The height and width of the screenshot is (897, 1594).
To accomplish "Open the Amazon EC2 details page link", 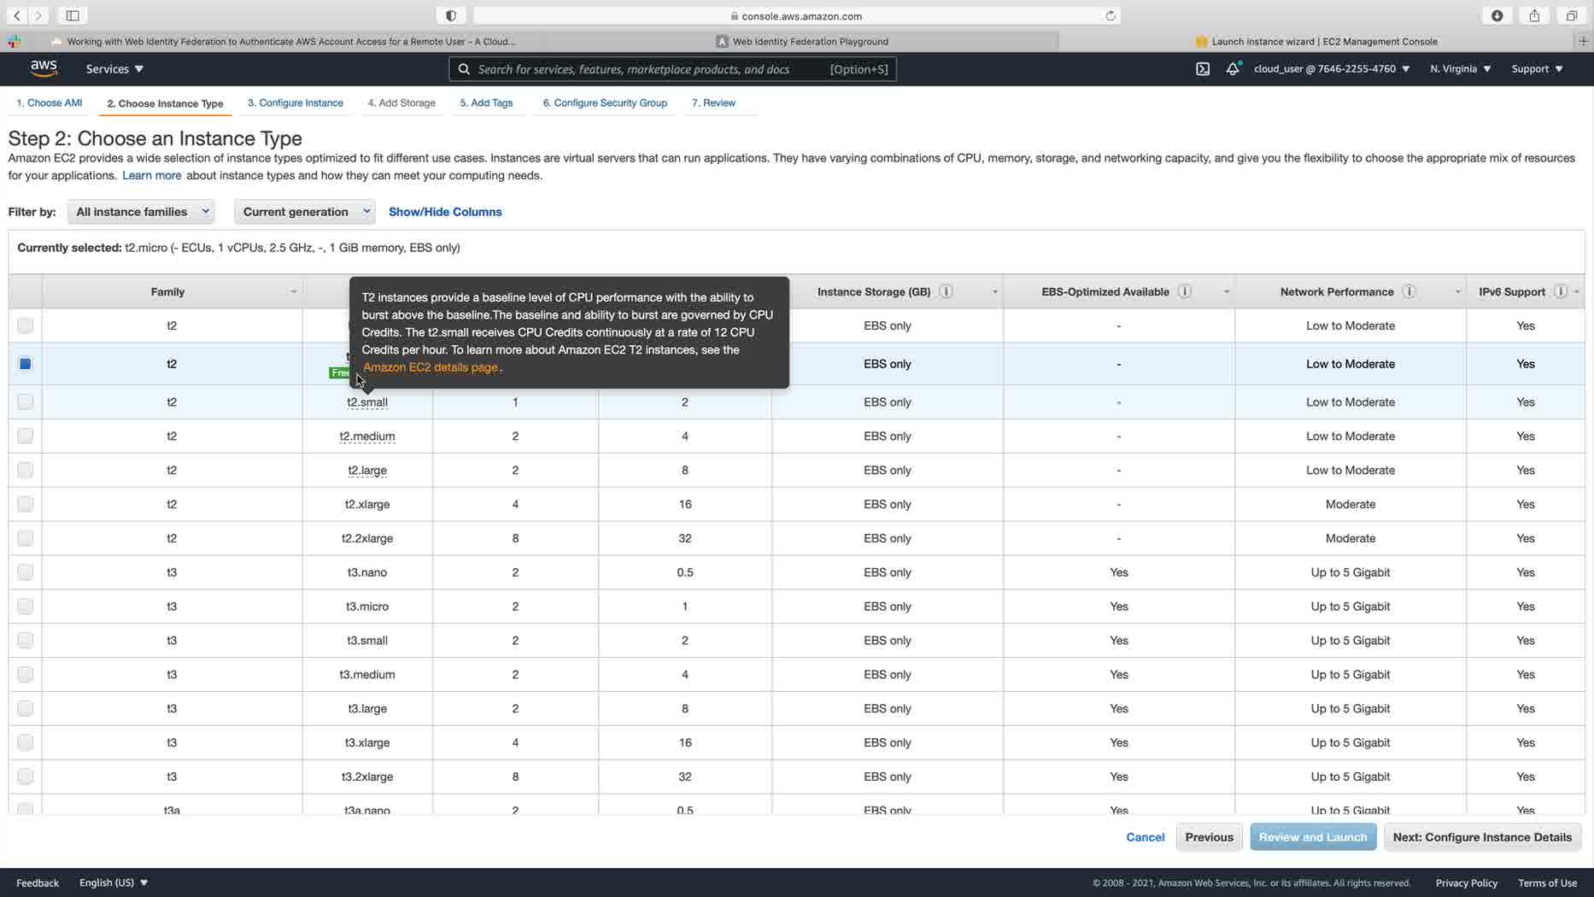I will click(431, 367).
